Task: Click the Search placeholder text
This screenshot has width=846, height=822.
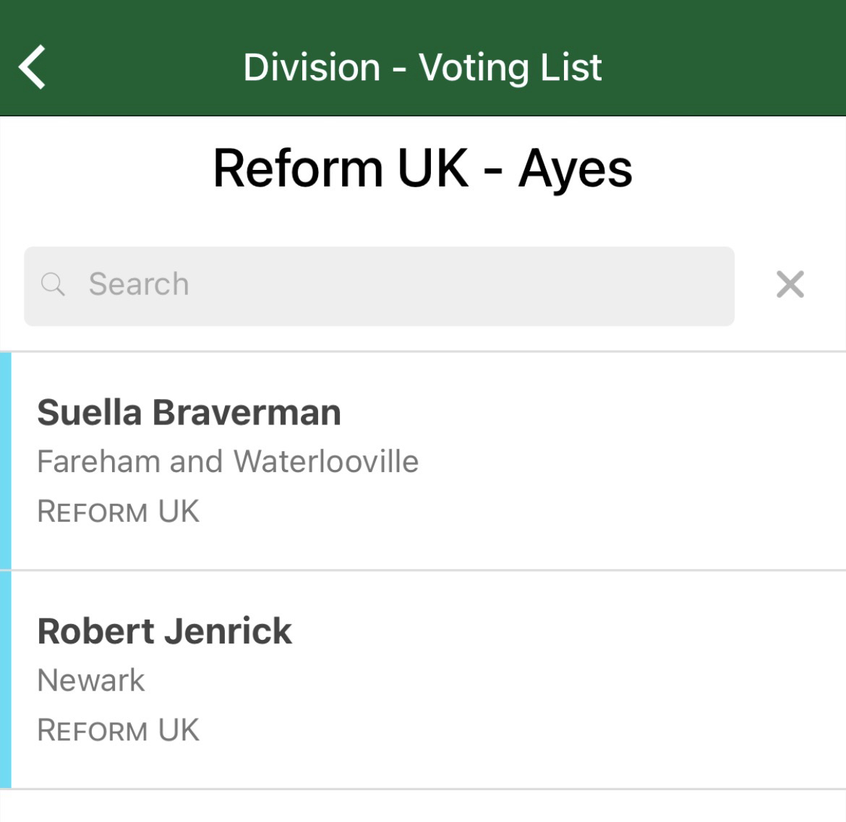Action: pyautogui.click(x=139, y=284)
